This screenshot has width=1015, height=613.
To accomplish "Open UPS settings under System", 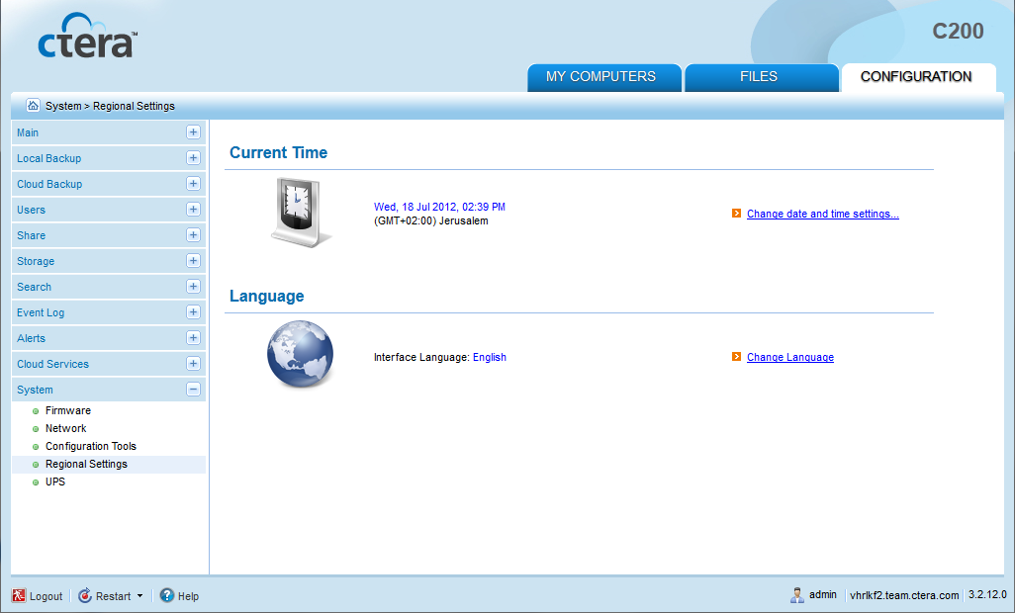I will [55, 482].
